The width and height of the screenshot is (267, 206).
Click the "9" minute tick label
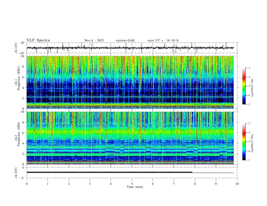click(x=216, y=184)
